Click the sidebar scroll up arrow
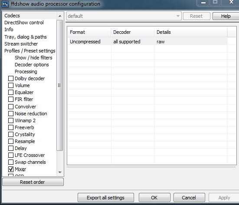The height and width of the screenshot is (205, 239). [60, 16]
